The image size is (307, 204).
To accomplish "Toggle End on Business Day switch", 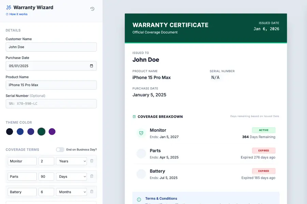I will [x=60, y=150].
